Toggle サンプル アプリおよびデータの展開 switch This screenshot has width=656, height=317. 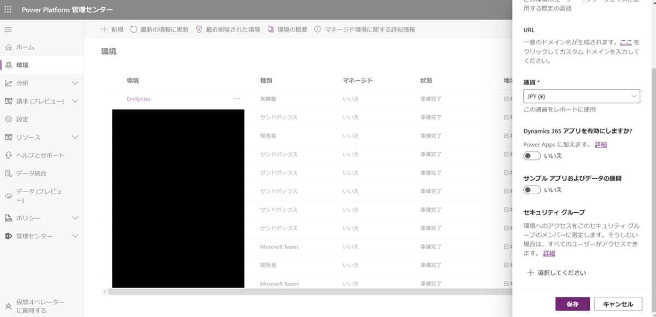(532, 190)
